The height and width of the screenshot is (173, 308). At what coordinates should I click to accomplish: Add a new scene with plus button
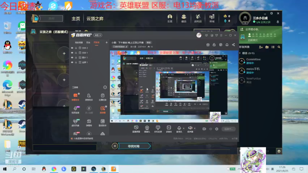click(x=107, y=42)
